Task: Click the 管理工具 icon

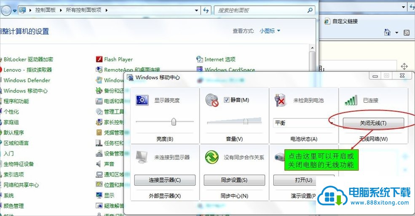Action: click(99, 112)
